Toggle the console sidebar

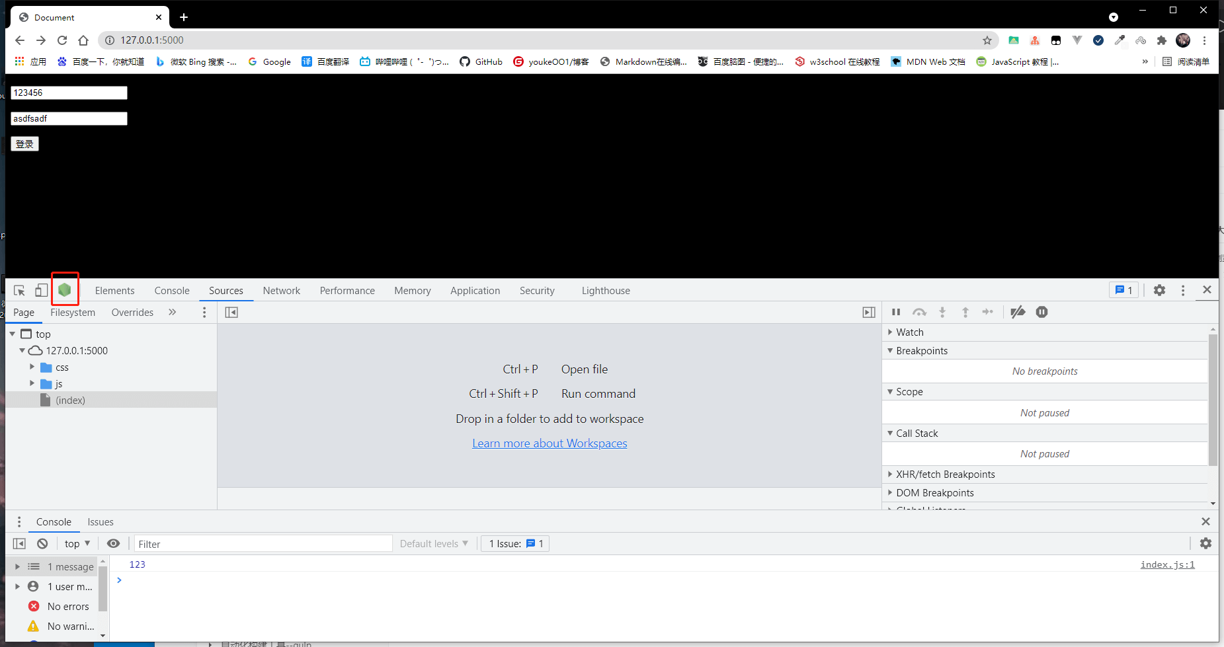[x=19, y=543]
